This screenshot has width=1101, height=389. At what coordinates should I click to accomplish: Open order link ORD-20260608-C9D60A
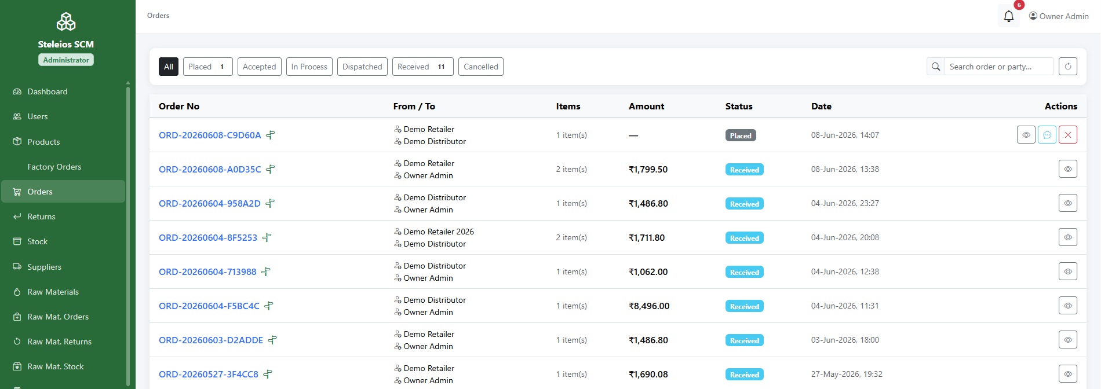(210, 135)
